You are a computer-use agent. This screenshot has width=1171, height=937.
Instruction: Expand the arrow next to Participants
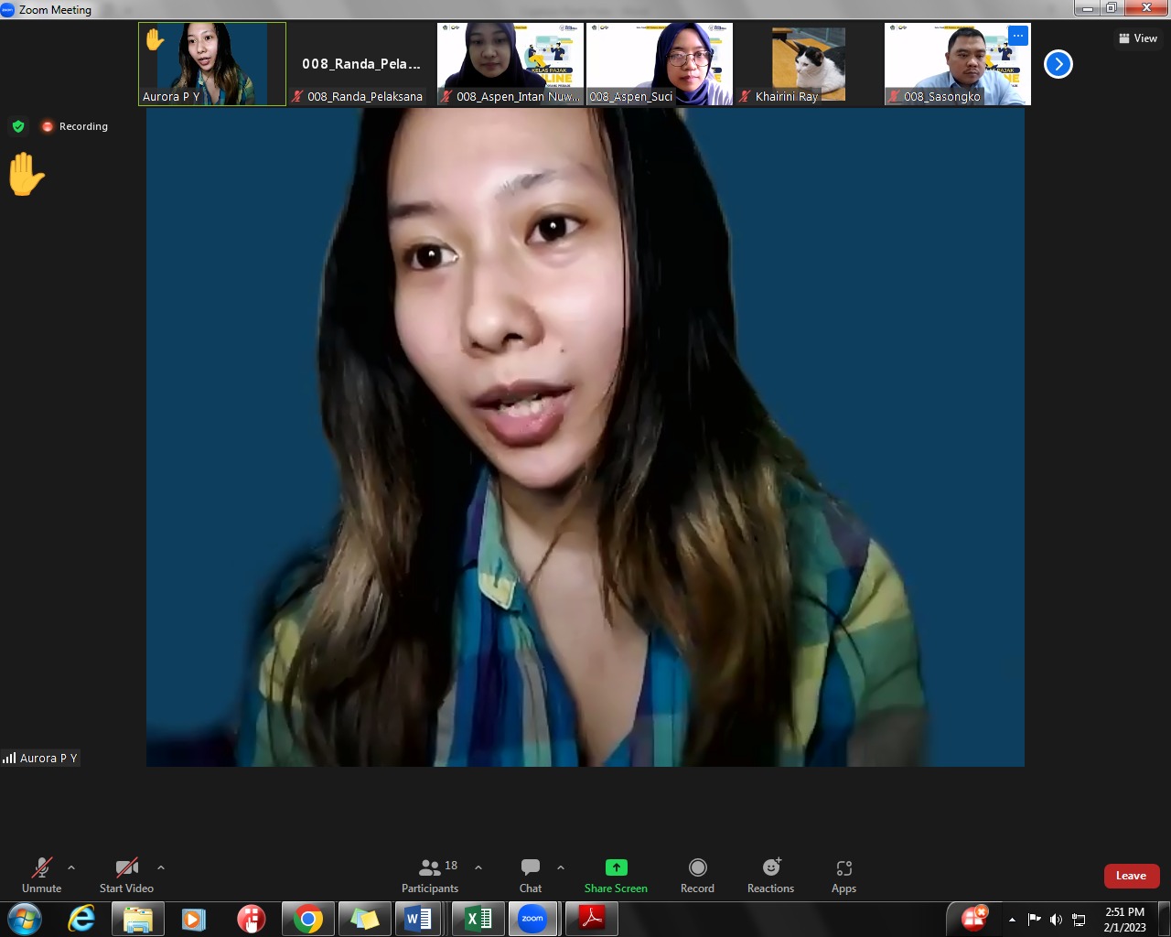pos(478,867)
